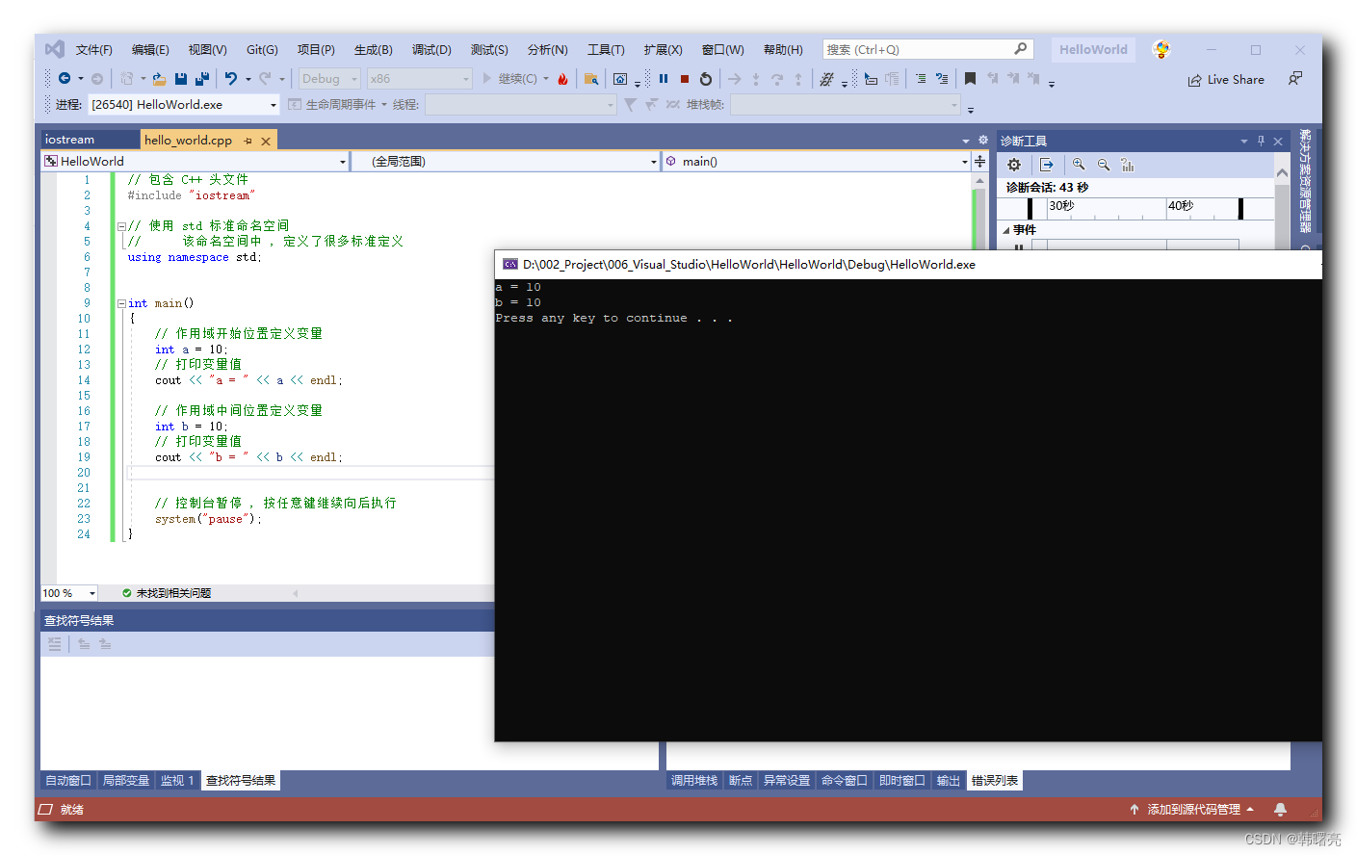1356x855 pixels.
Task: Collapse the std namespace comment block
Action: [x=122, y=226]
